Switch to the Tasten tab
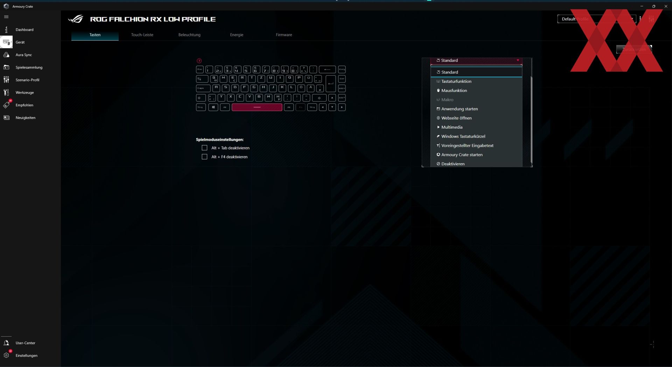The width and height of the screenshot is (672, 367). click(95, 35)
